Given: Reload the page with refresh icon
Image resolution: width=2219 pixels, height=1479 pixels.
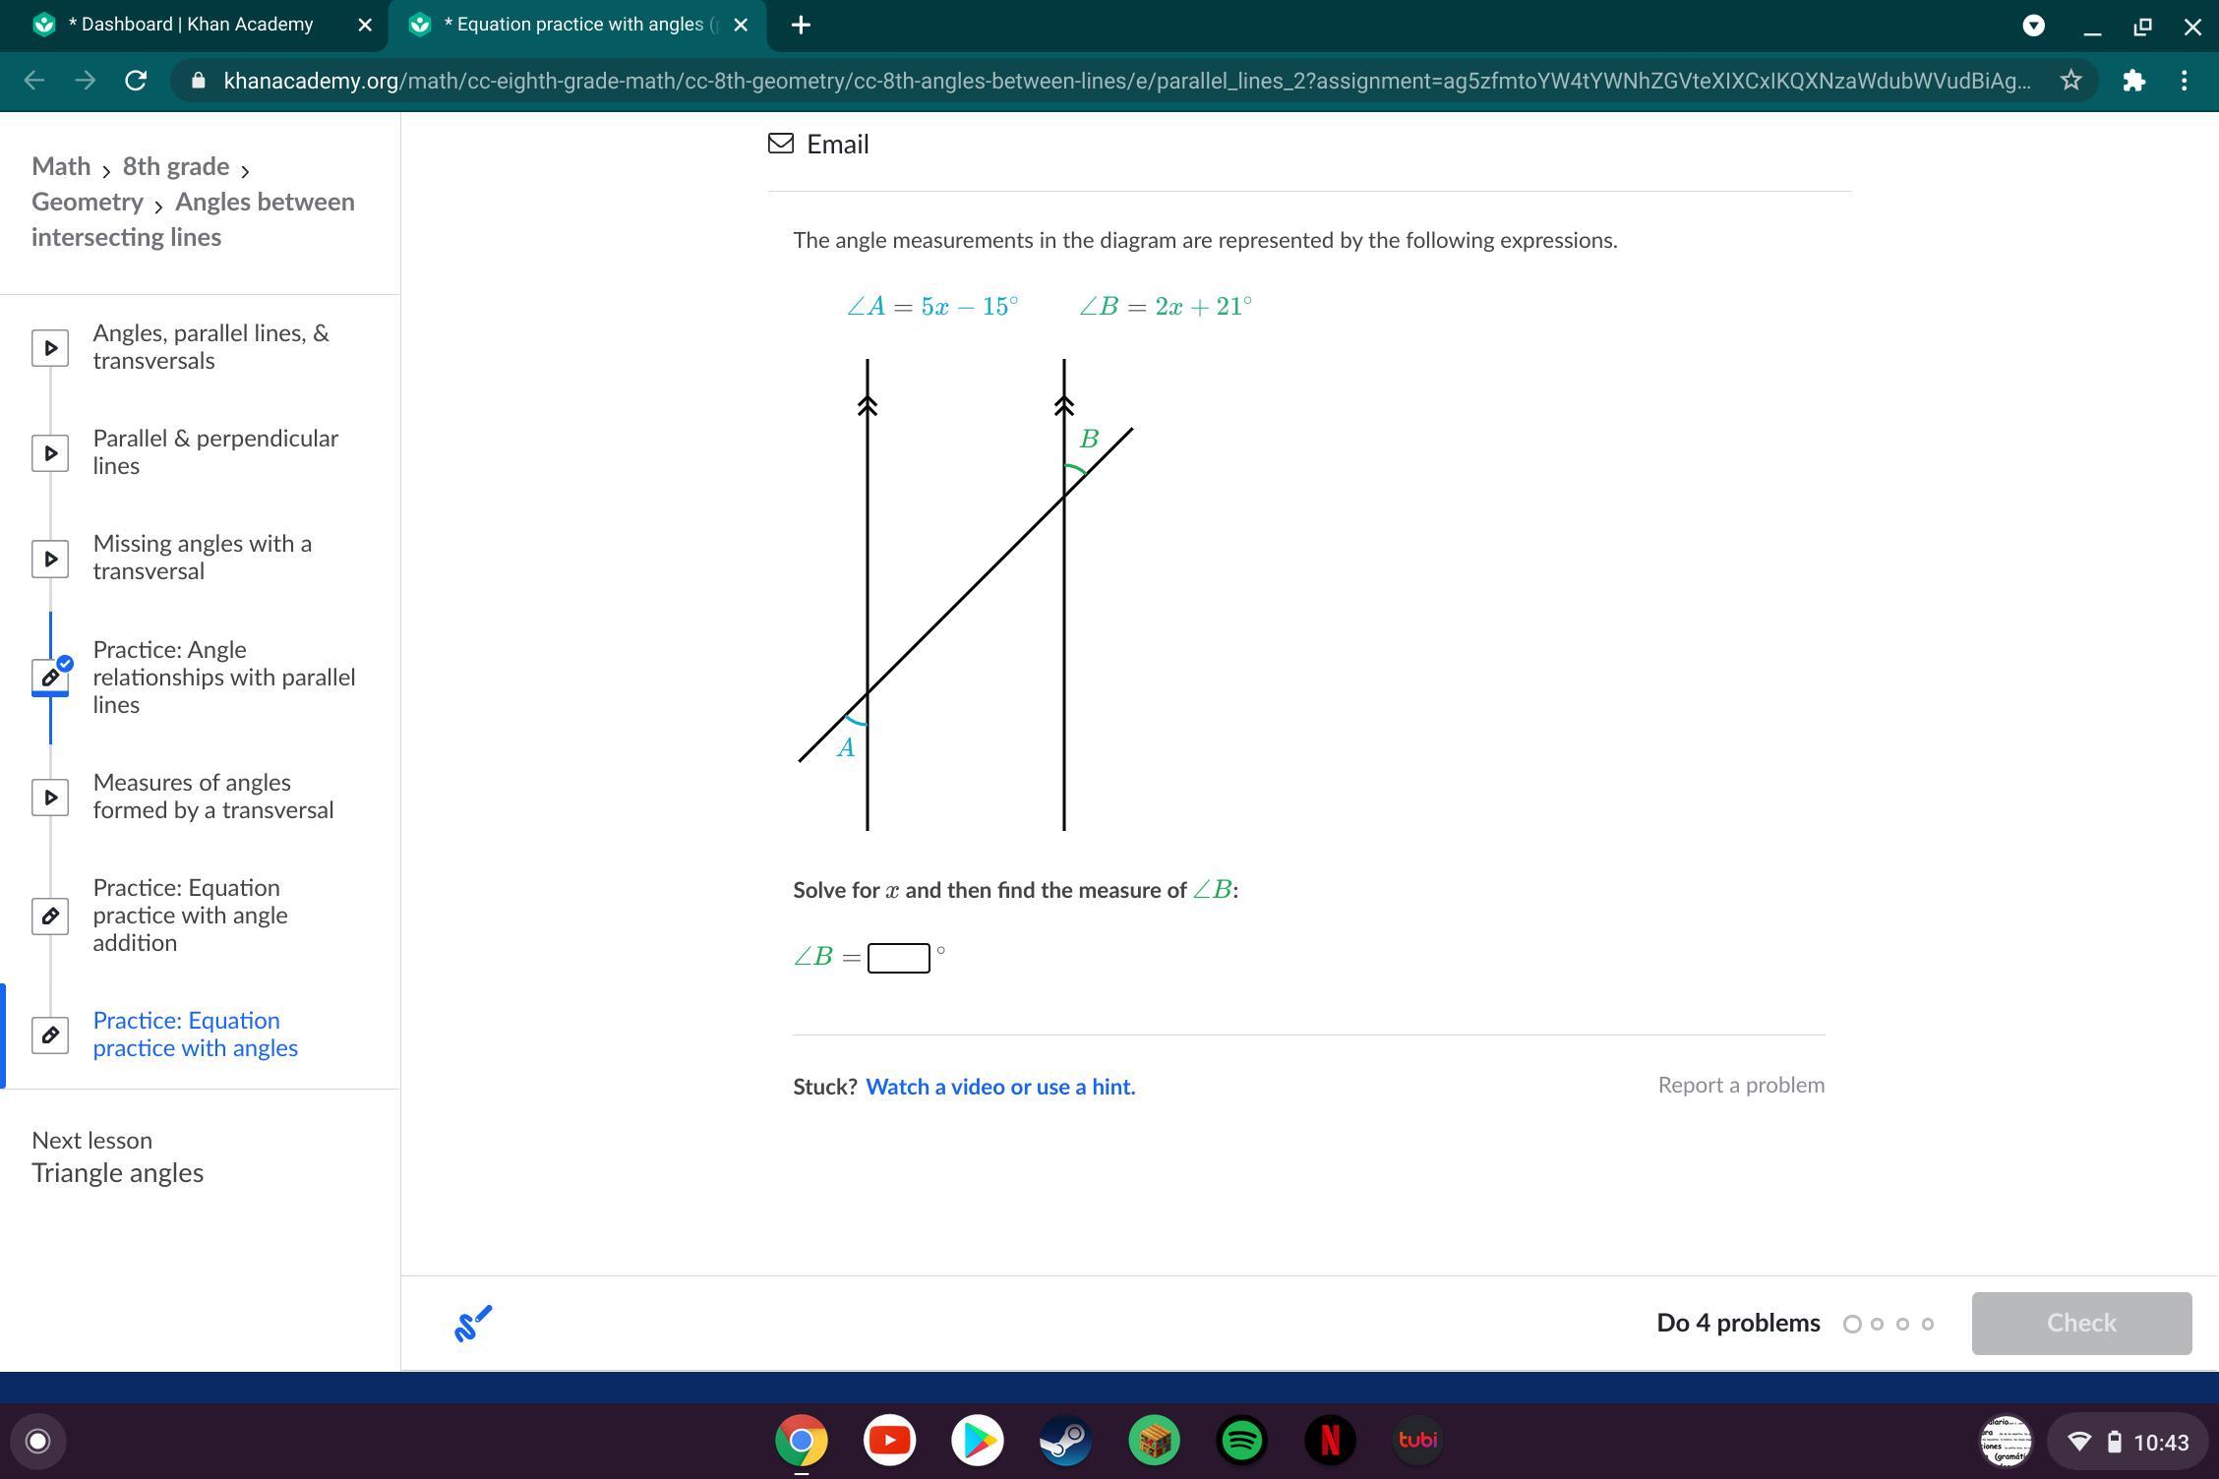Looking at the screenshot, I should click(x=136, y=81).
